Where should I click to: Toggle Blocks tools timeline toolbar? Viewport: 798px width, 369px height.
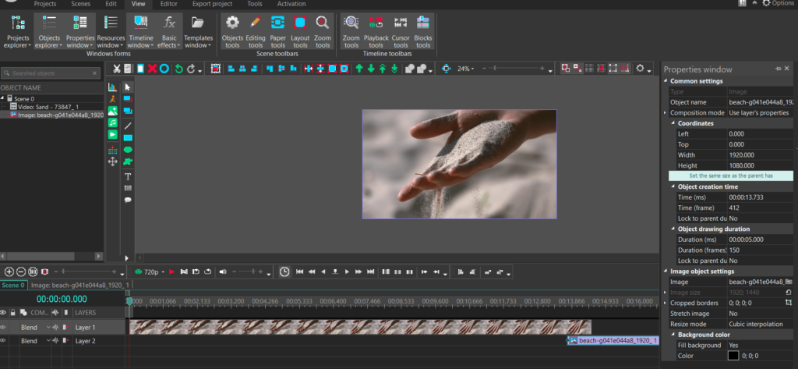pos(423,32)
